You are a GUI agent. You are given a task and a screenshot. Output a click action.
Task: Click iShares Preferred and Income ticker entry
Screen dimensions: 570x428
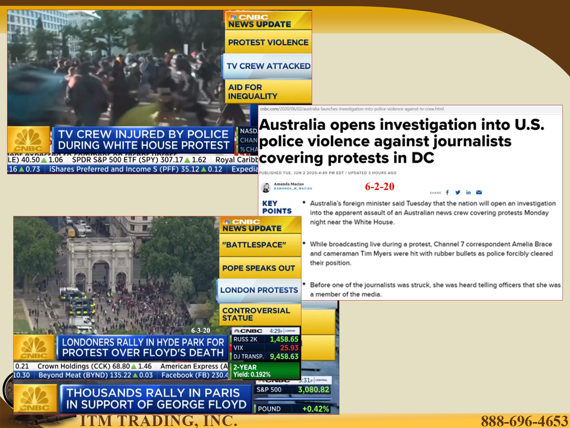136,169
